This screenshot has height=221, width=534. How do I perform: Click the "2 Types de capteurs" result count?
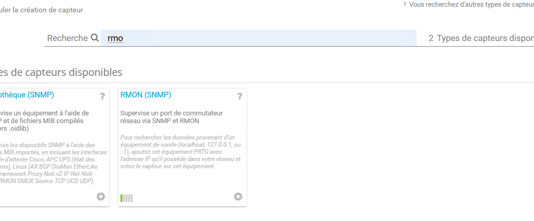tap(481, 38)
